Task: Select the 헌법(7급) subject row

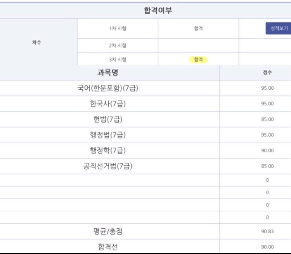Action: [145, 119]
